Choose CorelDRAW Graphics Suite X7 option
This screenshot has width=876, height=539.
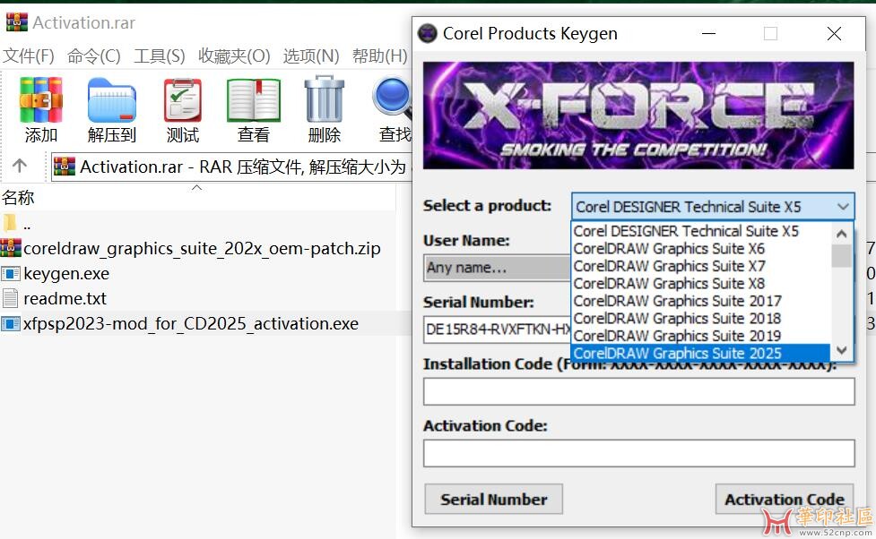[x=701, y=266]
